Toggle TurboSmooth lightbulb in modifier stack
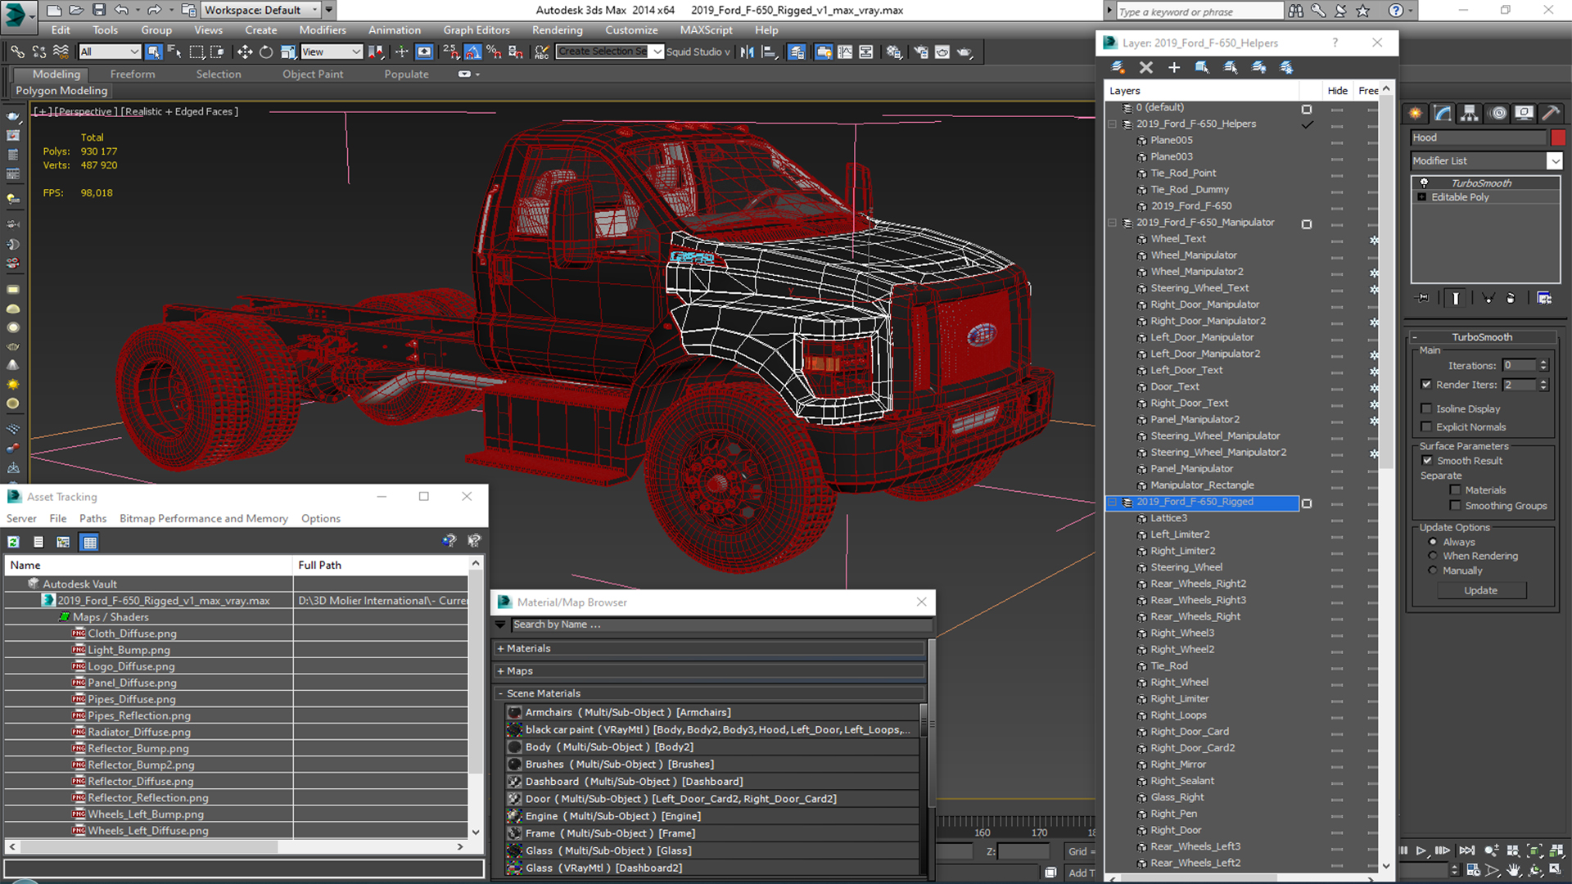Screen dimensions: 1572x884 coord(1424,183)
